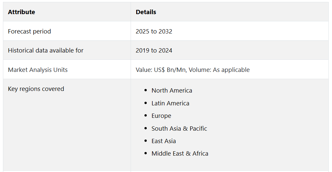Click the bullet beside East Asia
This screenshot has width=332, height=172.
(x=146, y=141)
